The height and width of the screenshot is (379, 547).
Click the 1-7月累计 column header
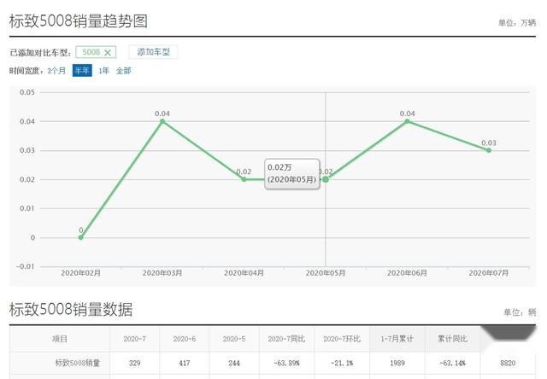(397, 339)
